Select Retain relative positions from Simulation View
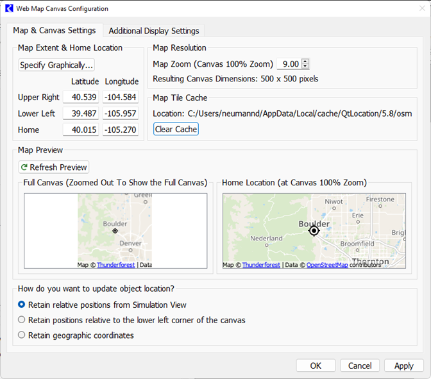 [22, 305]
